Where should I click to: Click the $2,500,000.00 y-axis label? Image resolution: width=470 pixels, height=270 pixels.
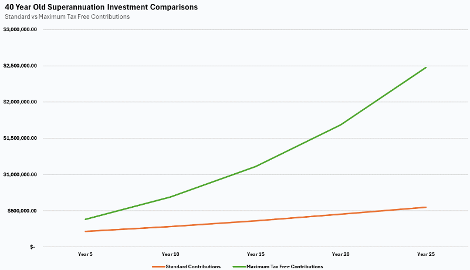coord(21,66)
